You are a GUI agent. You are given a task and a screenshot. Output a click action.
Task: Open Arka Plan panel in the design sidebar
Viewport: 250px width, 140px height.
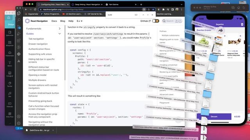coord(10,115)
